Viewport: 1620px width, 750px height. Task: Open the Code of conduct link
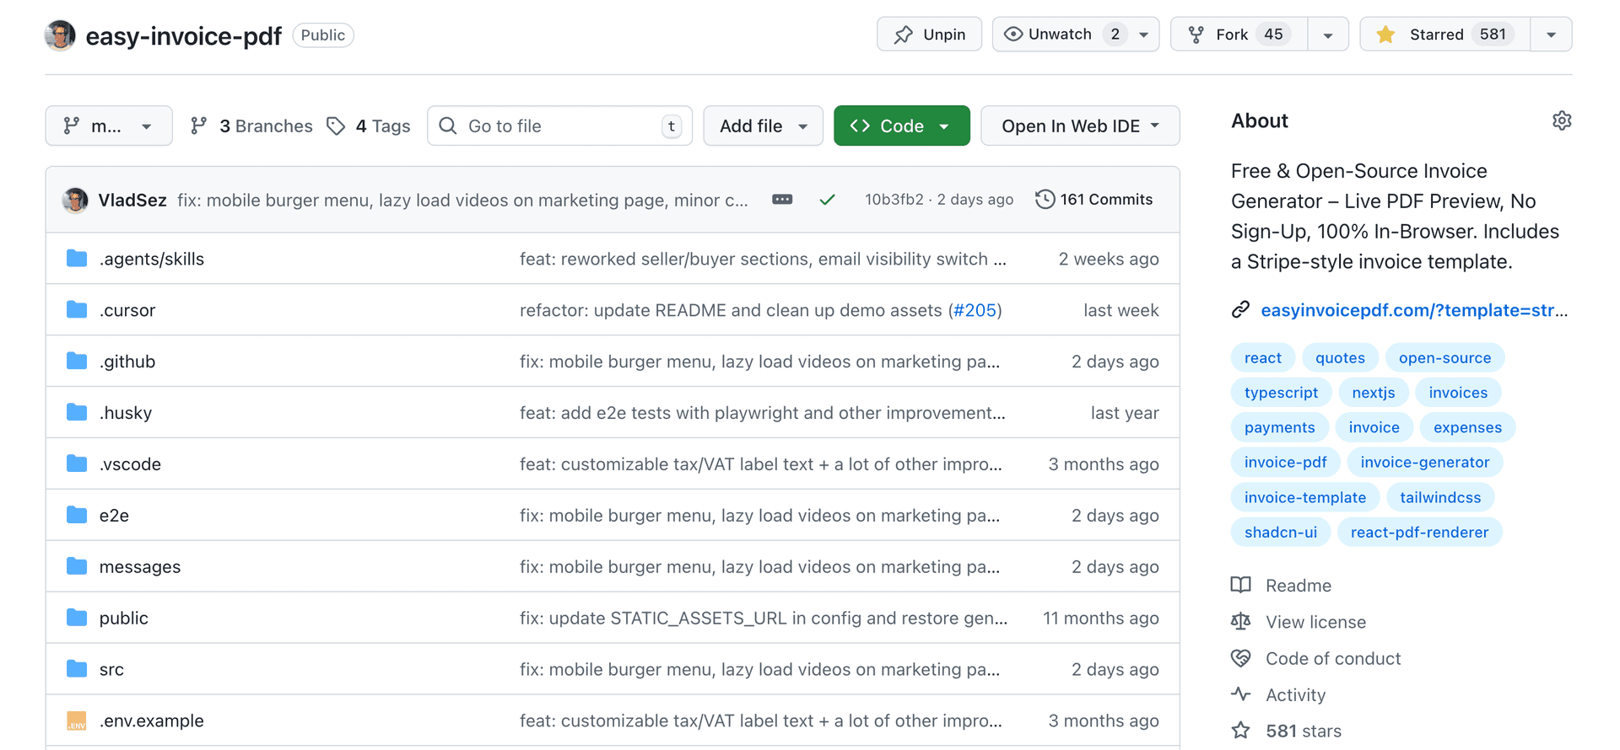coord(1333,658)
